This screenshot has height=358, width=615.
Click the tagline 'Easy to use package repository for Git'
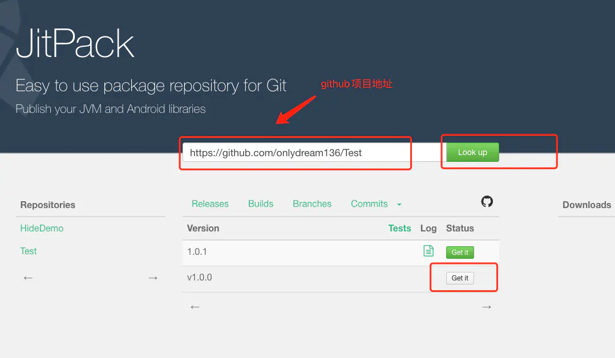tap(151, 86)
